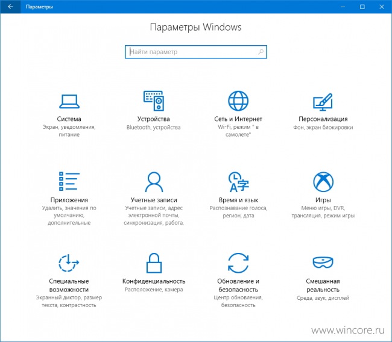Open the Время и язык clock-letter icon
The image size is (392, 342).
coord(238,182)
